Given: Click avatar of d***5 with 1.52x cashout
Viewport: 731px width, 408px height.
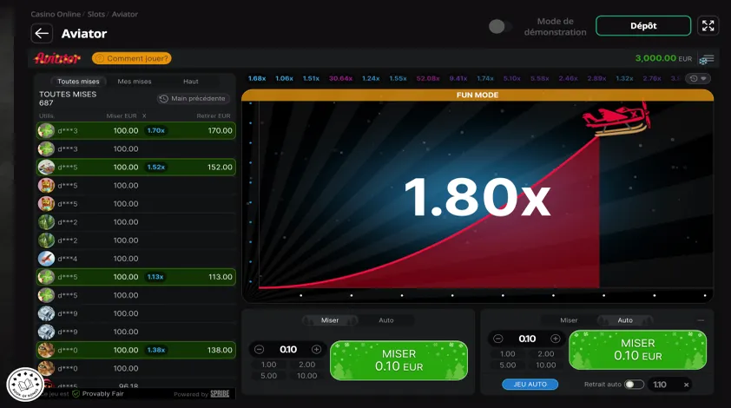Looking at the screenshot, I should [46, 167].
